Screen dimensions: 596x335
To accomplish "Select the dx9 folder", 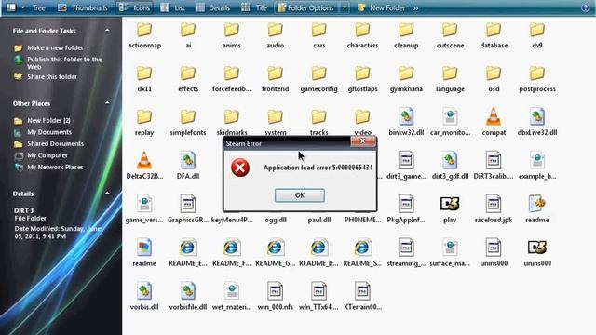I will (537, 35).
